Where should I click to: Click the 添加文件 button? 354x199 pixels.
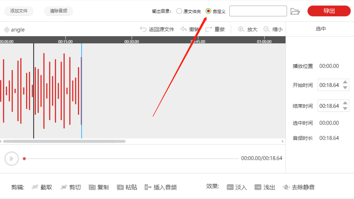[x=19, y=11]
